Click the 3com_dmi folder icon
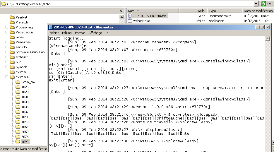274x152 pixels. pos(18,82)
